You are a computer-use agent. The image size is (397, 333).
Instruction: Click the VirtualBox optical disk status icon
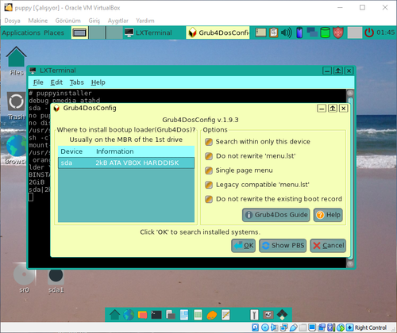click(x=265, y=327)
